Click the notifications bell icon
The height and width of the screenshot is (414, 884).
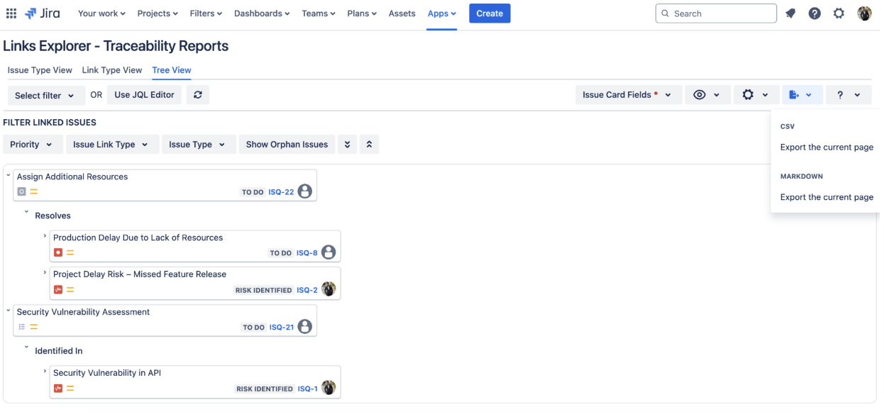[x=790, y=13]
